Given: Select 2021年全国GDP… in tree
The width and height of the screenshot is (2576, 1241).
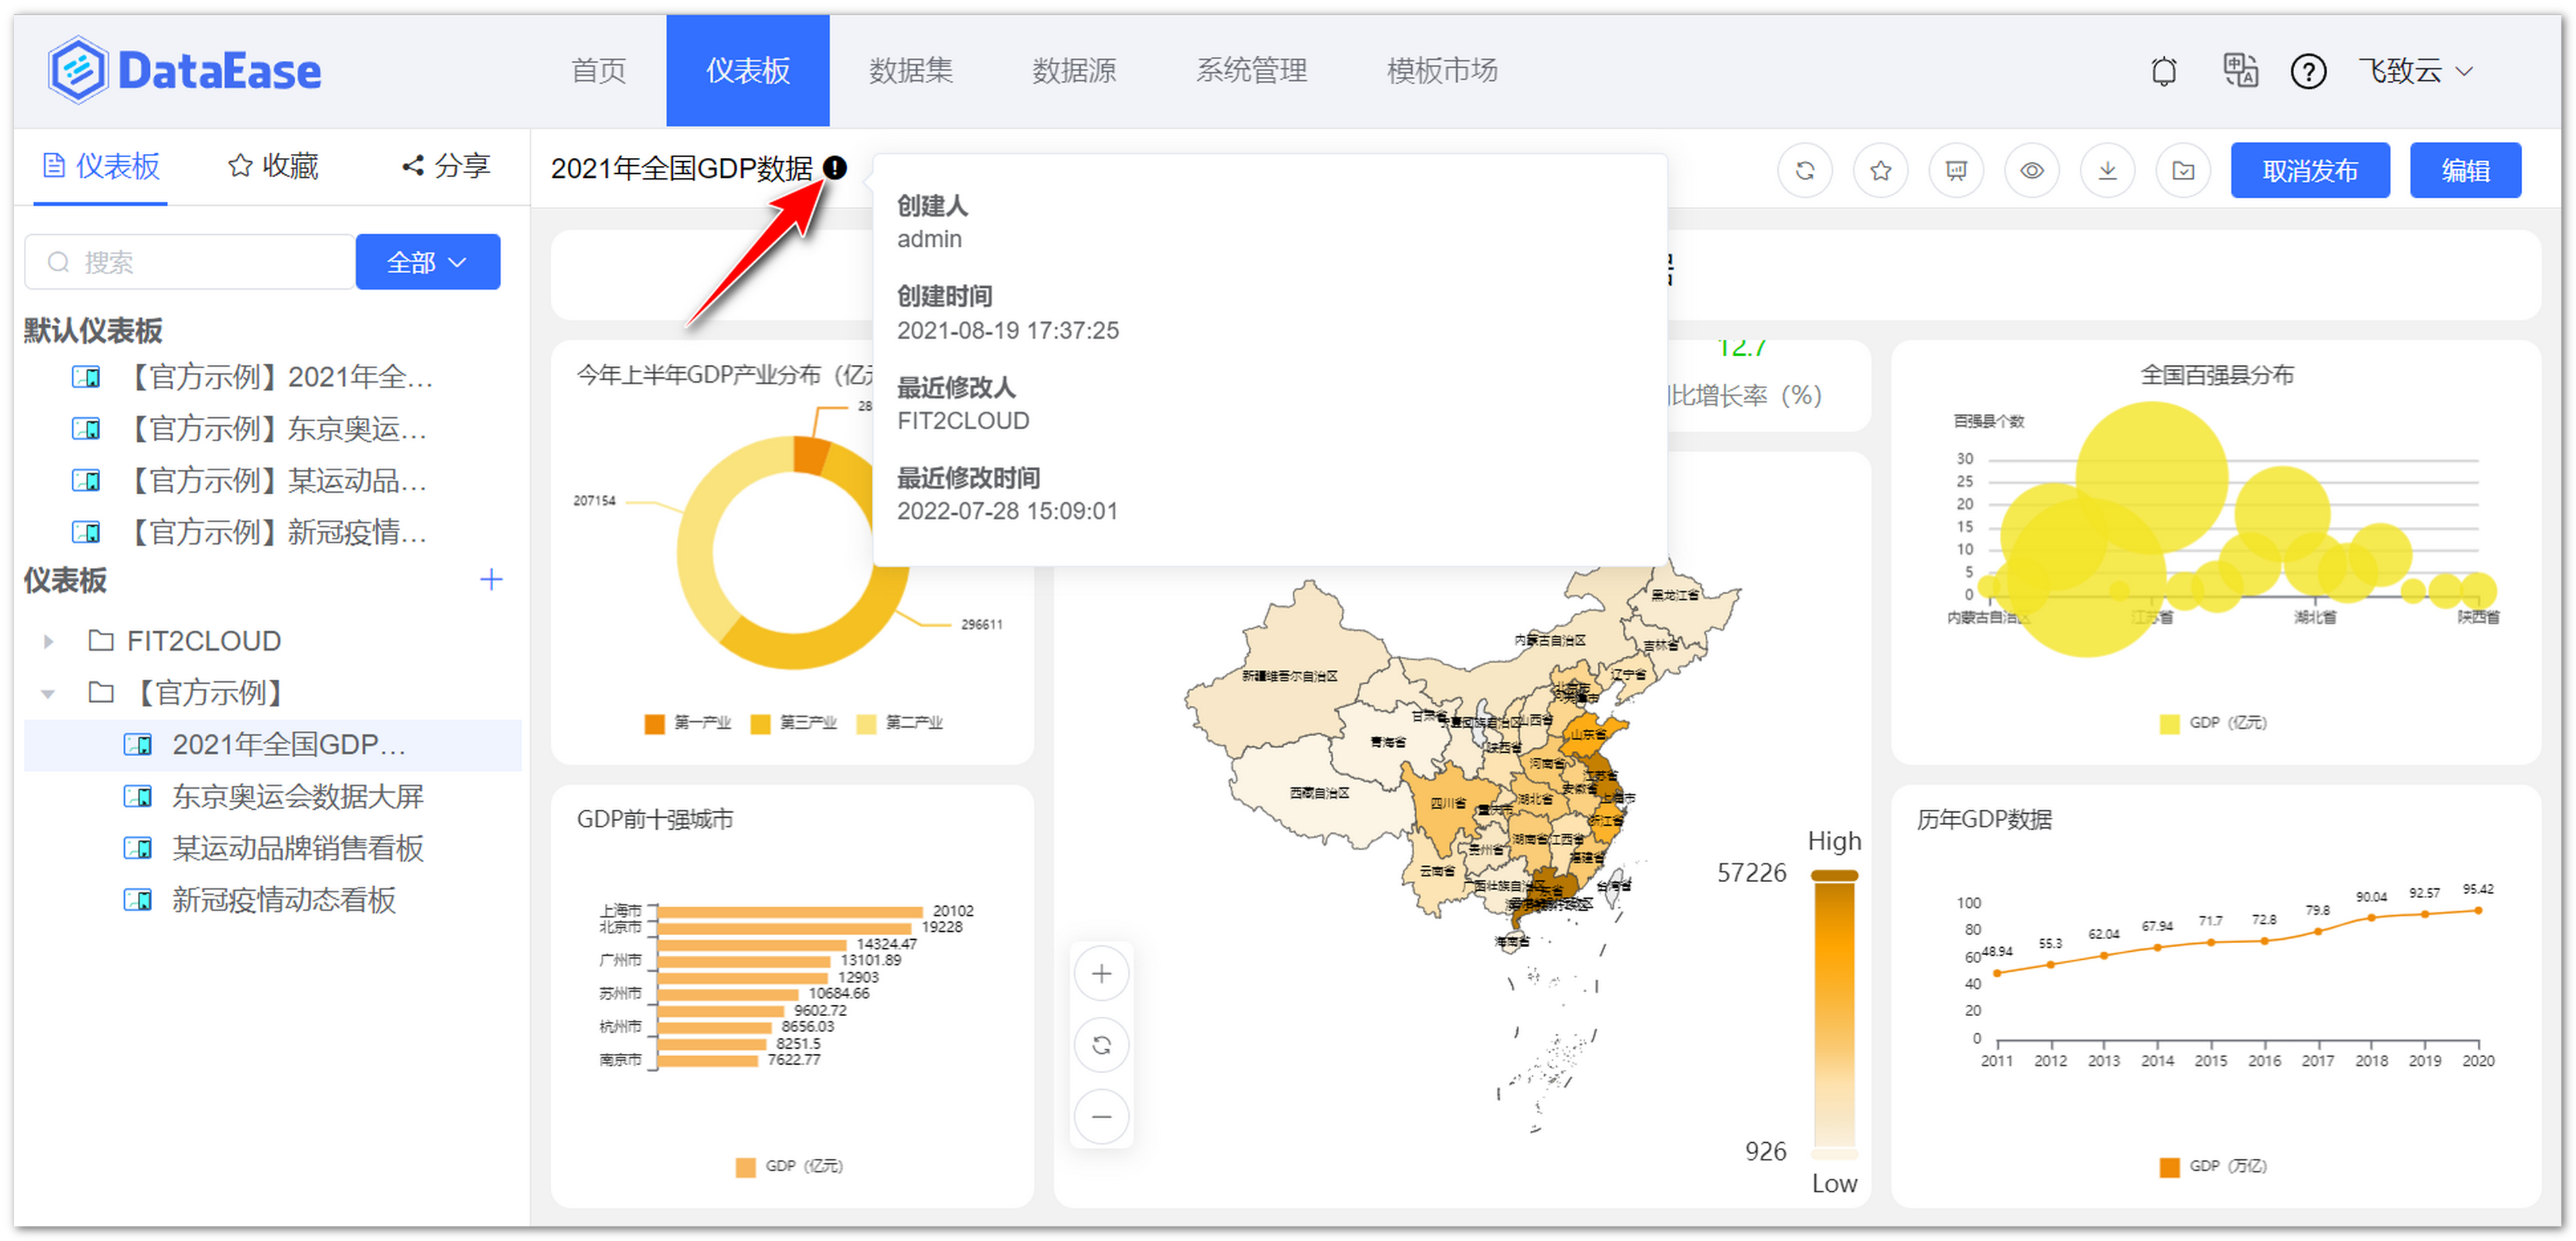Looking at the screenshot, I should click(273, 745).
